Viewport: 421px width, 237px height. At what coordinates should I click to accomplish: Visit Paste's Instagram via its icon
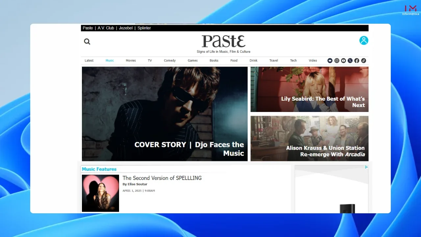(337, 61)
